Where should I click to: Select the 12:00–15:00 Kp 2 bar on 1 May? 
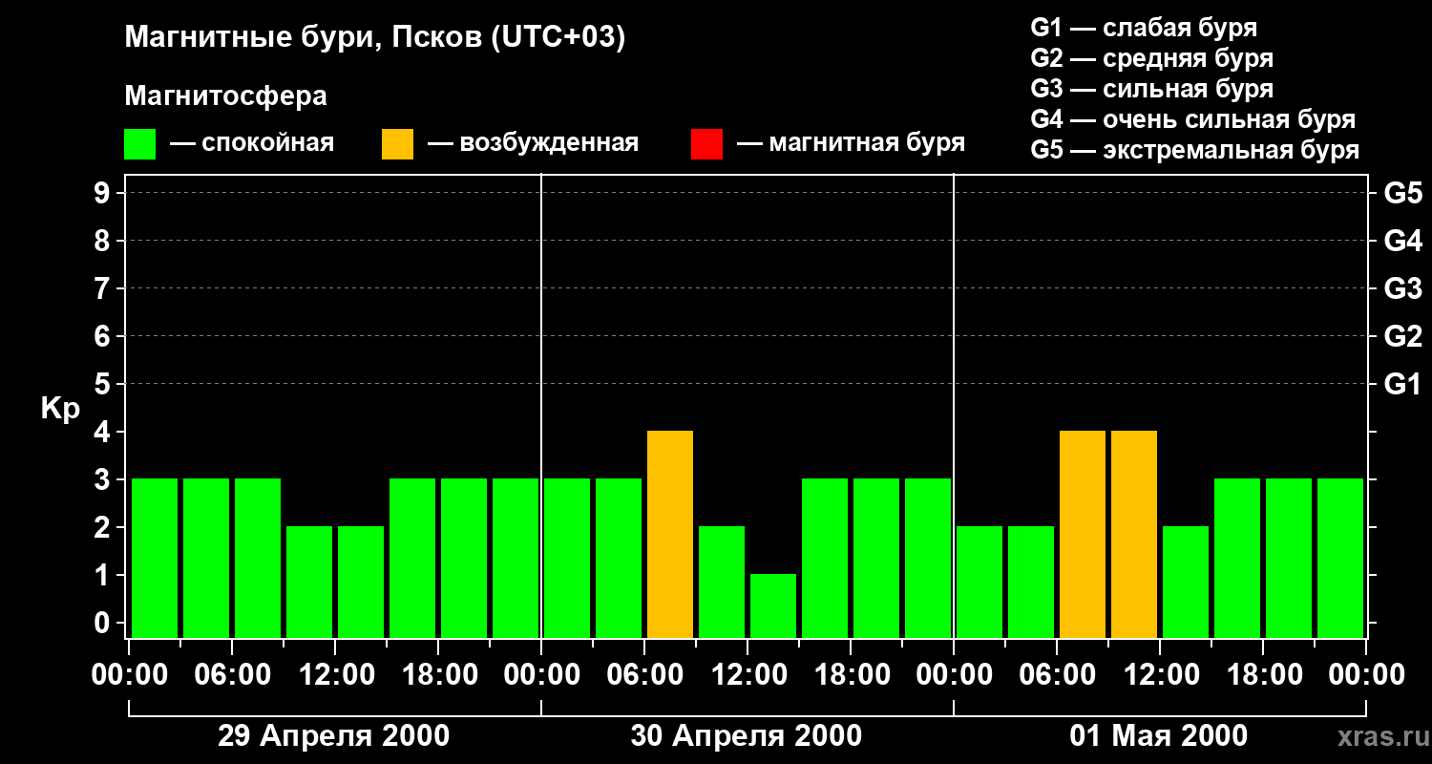(1186, 582)
